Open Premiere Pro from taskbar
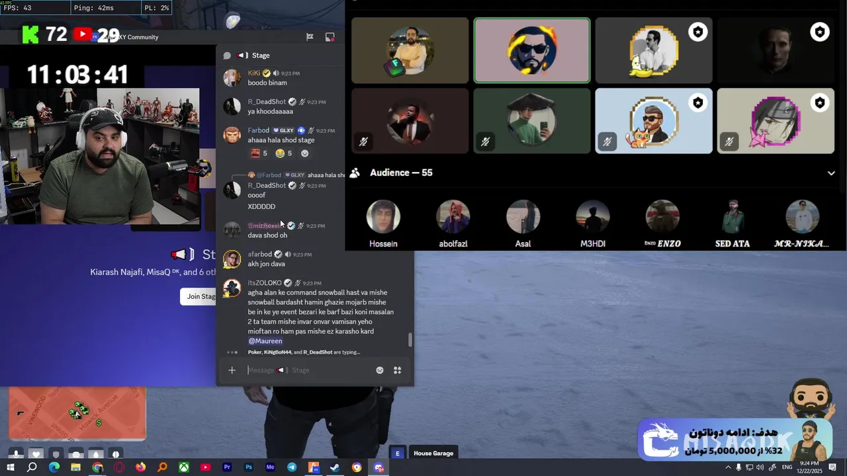Viewport: 847px width, 476px height. 227,467
